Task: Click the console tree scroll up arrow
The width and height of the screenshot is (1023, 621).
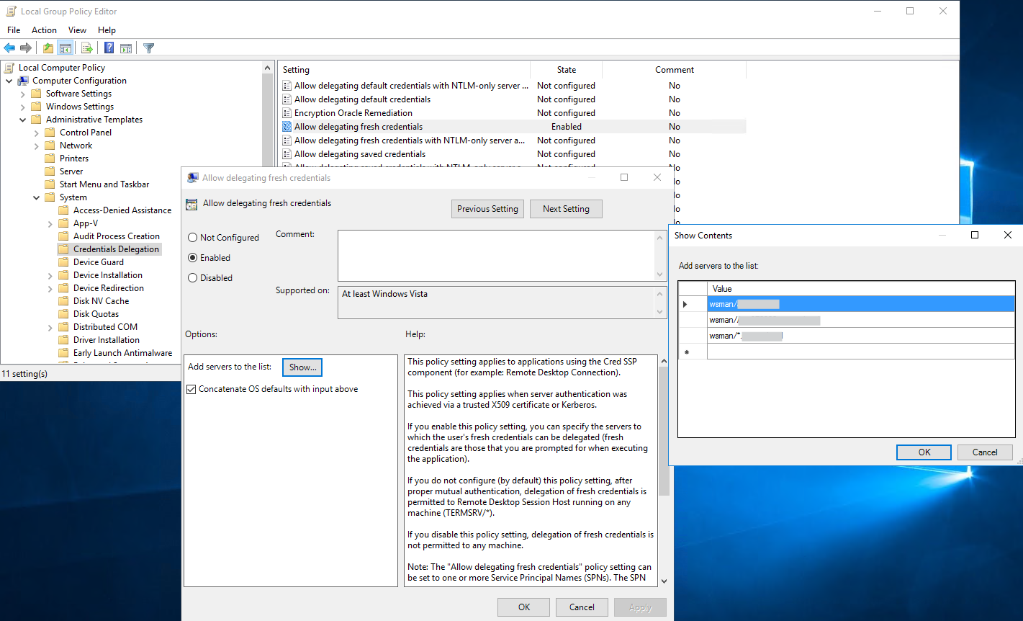Action: 268,68
